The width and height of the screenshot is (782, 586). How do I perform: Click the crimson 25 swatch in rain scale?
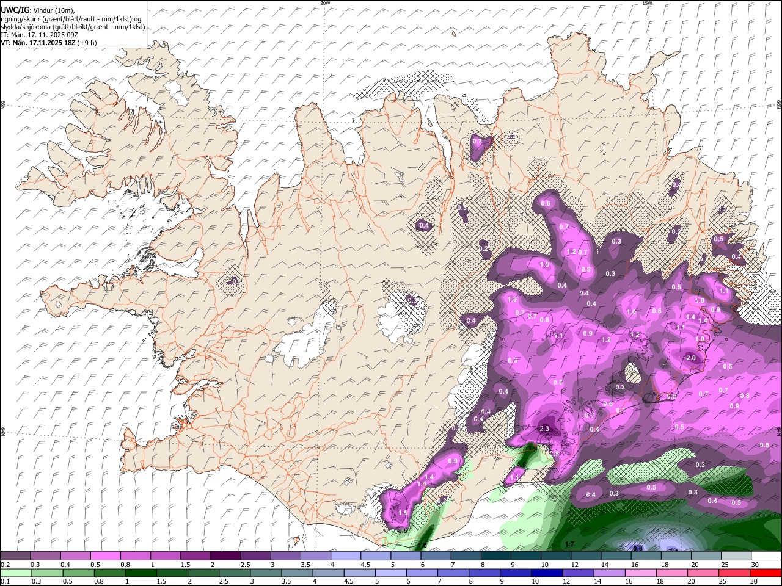[x=735, y=573]
